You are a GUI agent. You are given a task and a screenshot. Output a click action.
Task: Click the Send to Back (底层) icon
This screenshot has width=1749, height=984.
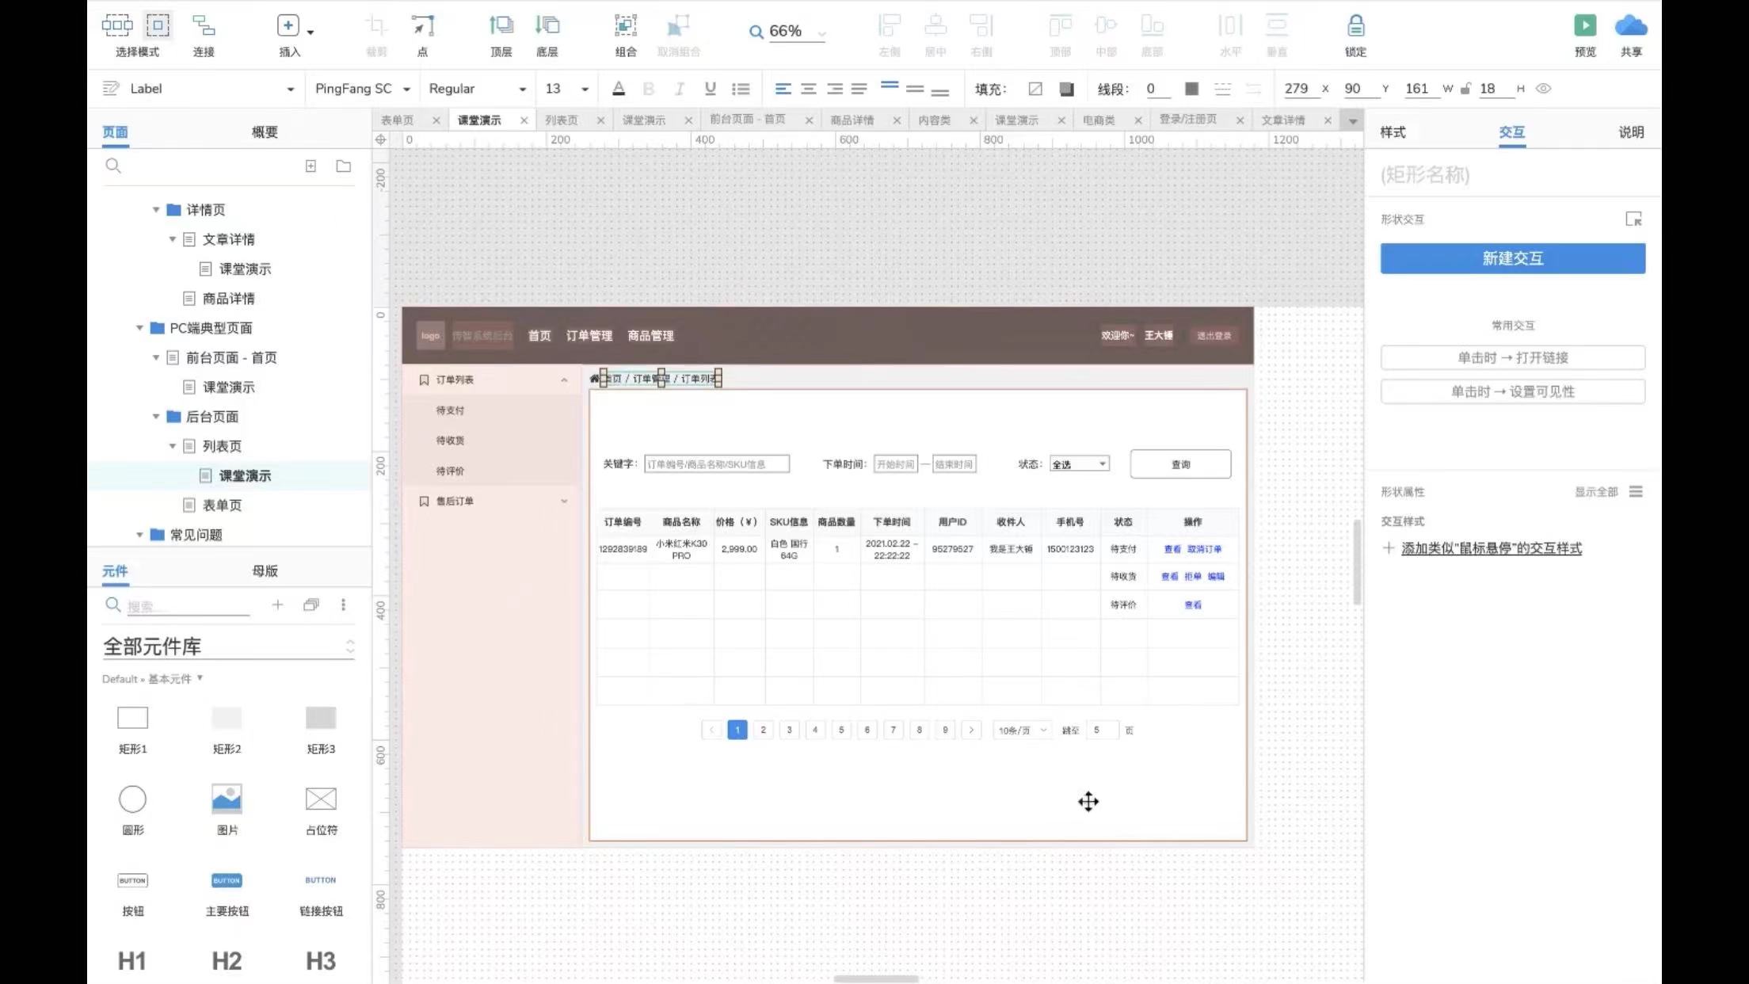[x=547, y=26]
